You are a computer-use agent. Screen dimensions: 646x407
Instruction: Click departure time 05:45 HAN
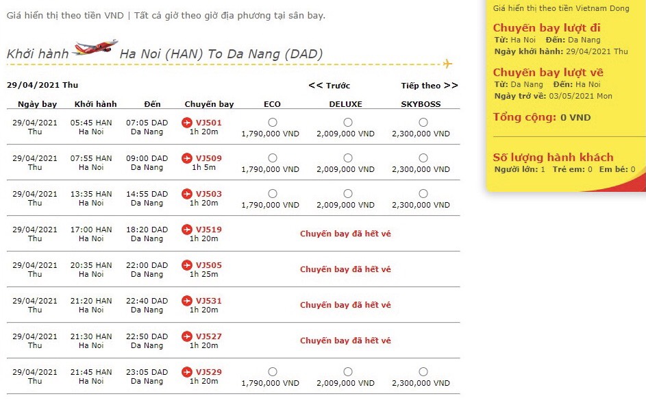pyautogui.click(x=91, y=123)
